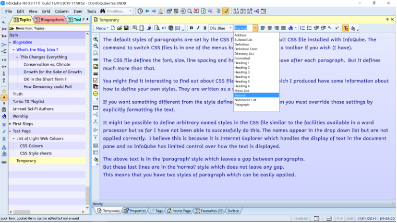Image resolution: width=397 pixels, height=223 pixels.
Task: Open the Ofis_Blue font dropdown
Action: coord(230,28)
